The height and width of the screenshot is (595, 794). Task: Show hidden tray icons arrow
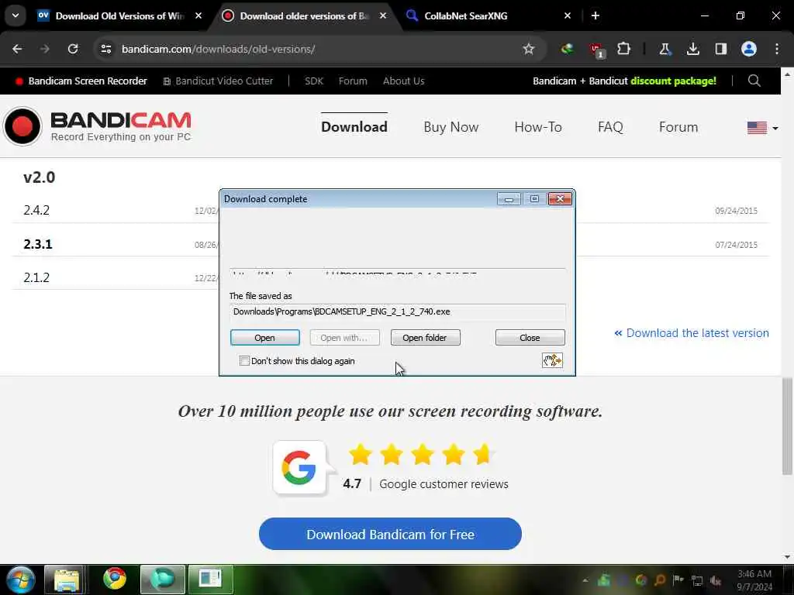[585, 581]
